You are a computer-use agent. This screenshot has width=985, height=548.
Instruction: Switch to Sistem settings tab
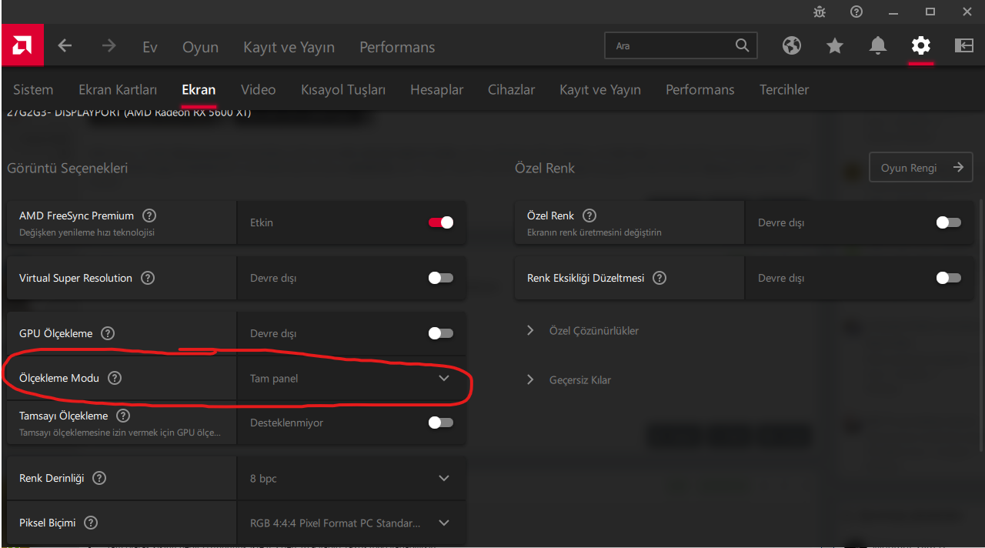[33, 90]
